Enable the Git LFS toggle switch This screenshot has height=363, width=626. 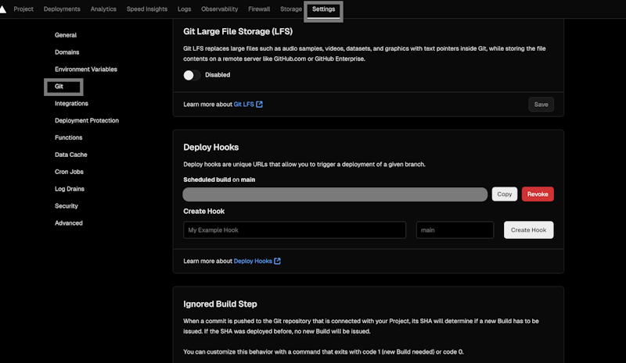pos(192,75)
